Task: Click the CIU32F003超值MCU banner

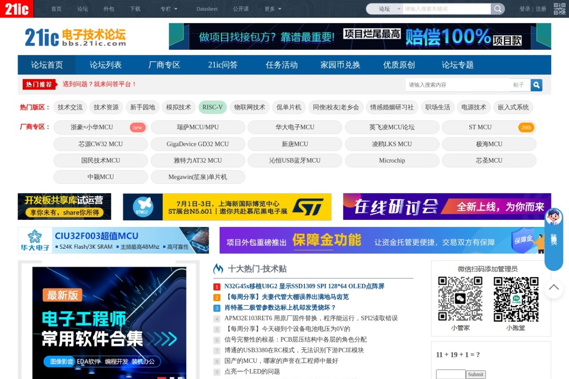Action: click(x=113, y=240)
